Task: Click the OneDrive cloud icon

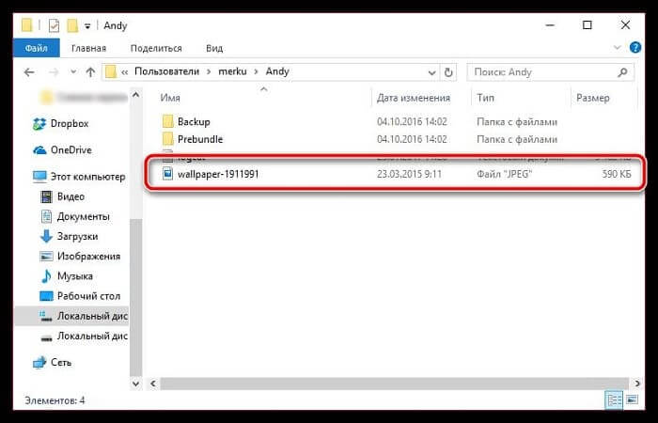Action: tap(39, 149)
